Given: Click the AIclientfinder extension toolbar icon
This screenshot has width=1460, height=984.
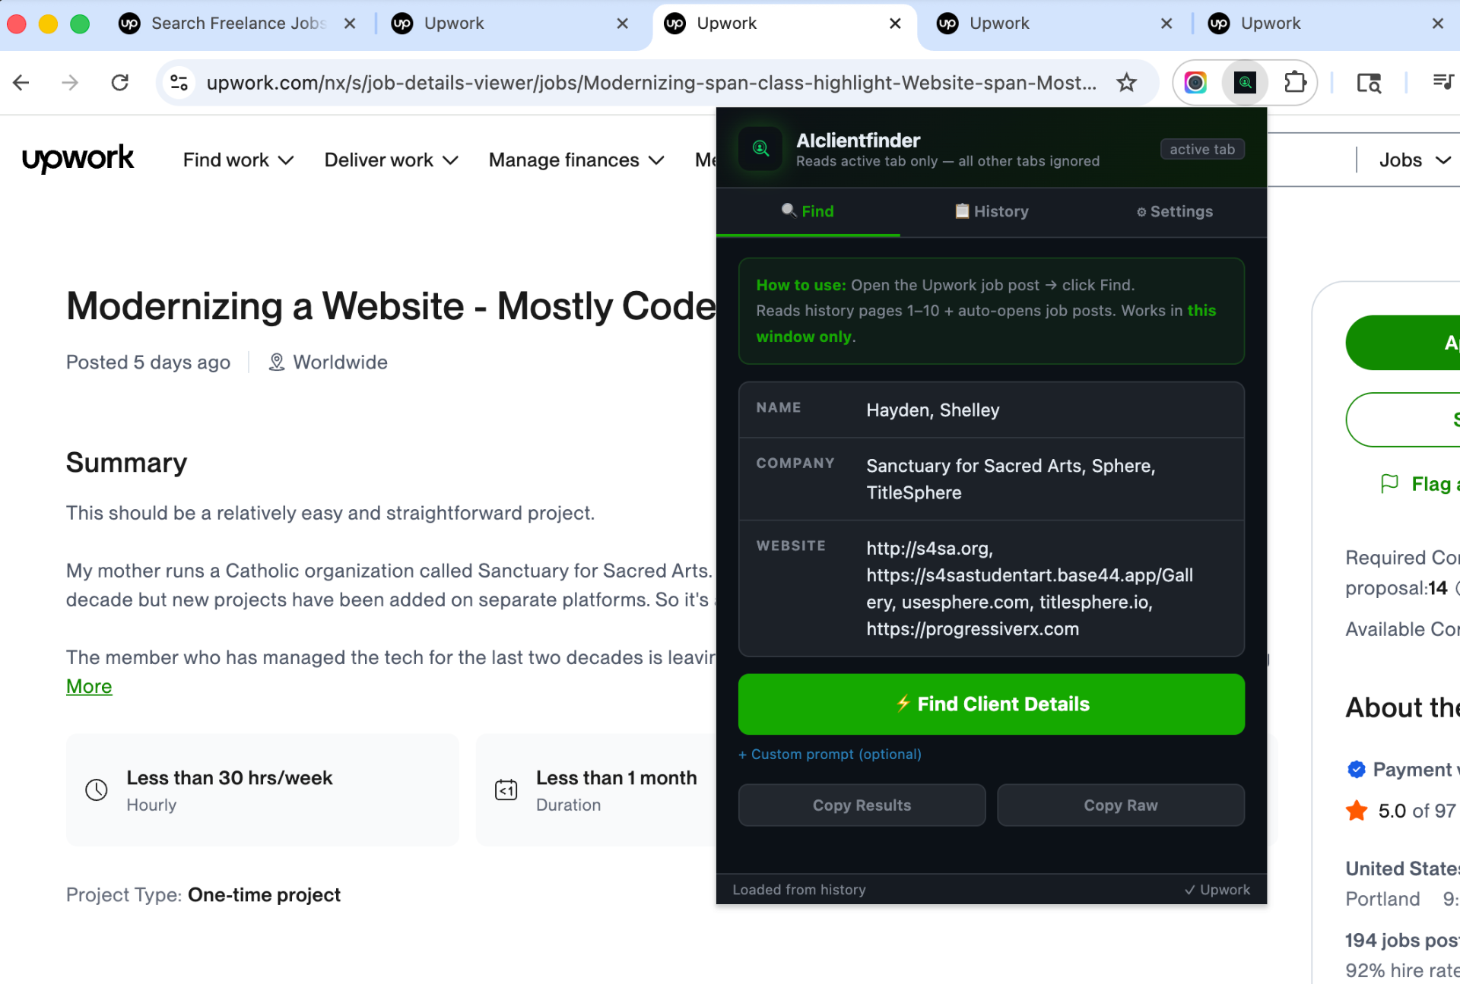Looking at the screenshot, I should click(x=1245, y=82).
